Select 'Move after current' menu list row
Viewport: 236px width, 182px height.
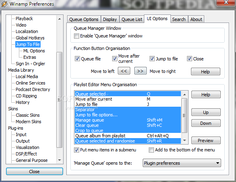pyautogui.click(x=128, y=99)
